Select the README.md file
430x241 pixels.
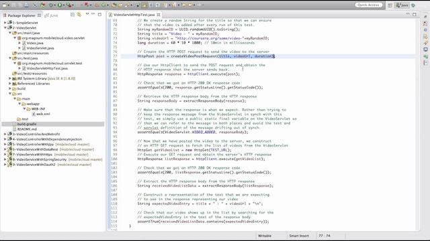pos(27,129)
